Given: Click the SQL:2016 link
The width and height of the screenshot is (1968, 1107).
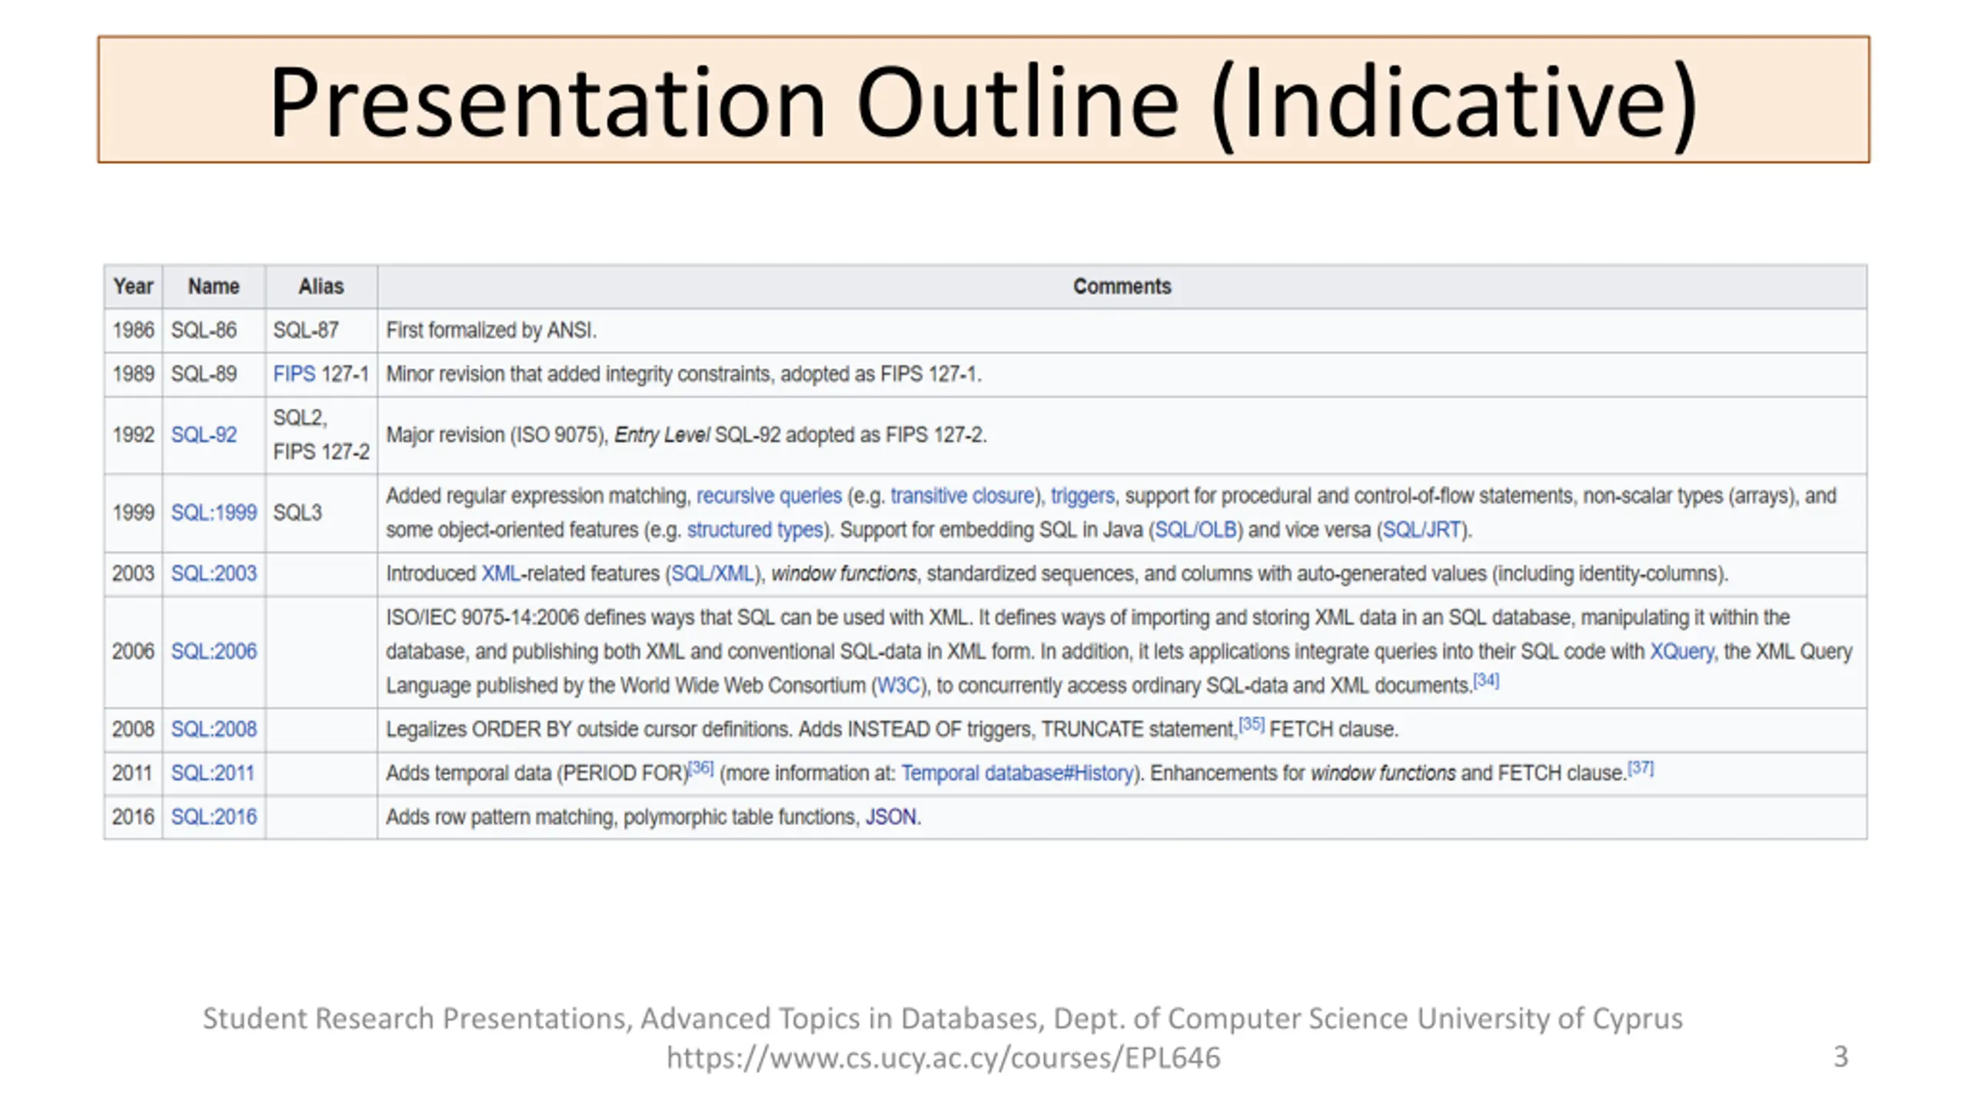Looking at the screenshot, I should coord(213,816).
